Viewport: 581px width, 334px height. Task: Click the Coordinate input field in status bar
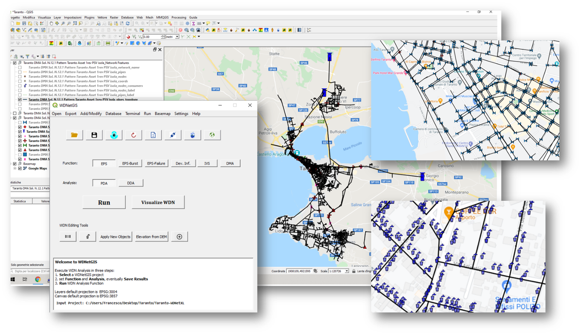299,271
